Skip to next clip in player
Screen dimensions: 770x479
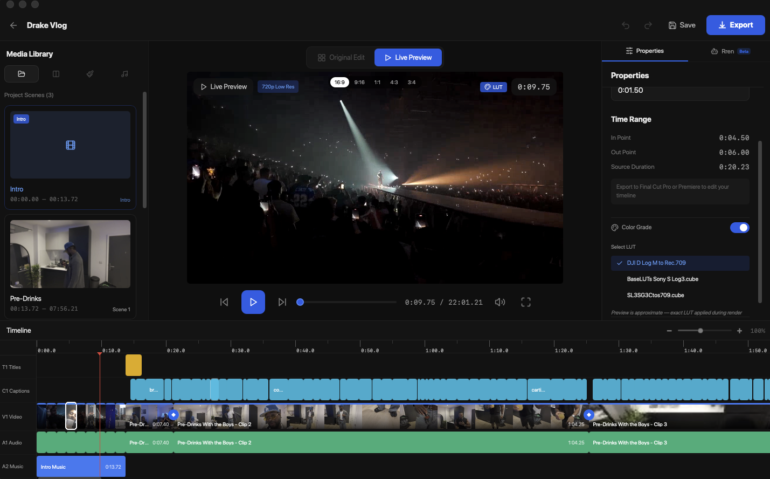[282, 302]
